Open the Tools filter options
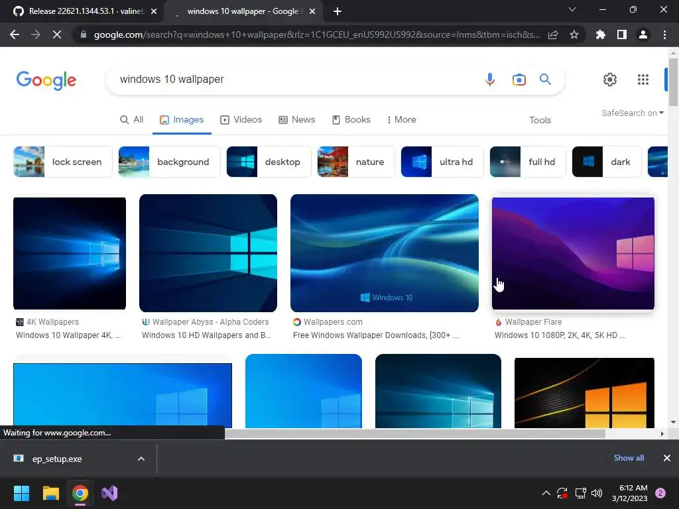The width and height of the screenshot is (679, 509). pos(540,121)
